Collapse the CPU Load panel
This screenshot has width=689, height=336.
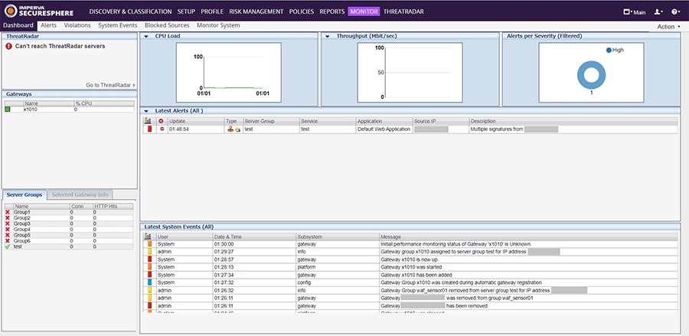click(147, 36)
